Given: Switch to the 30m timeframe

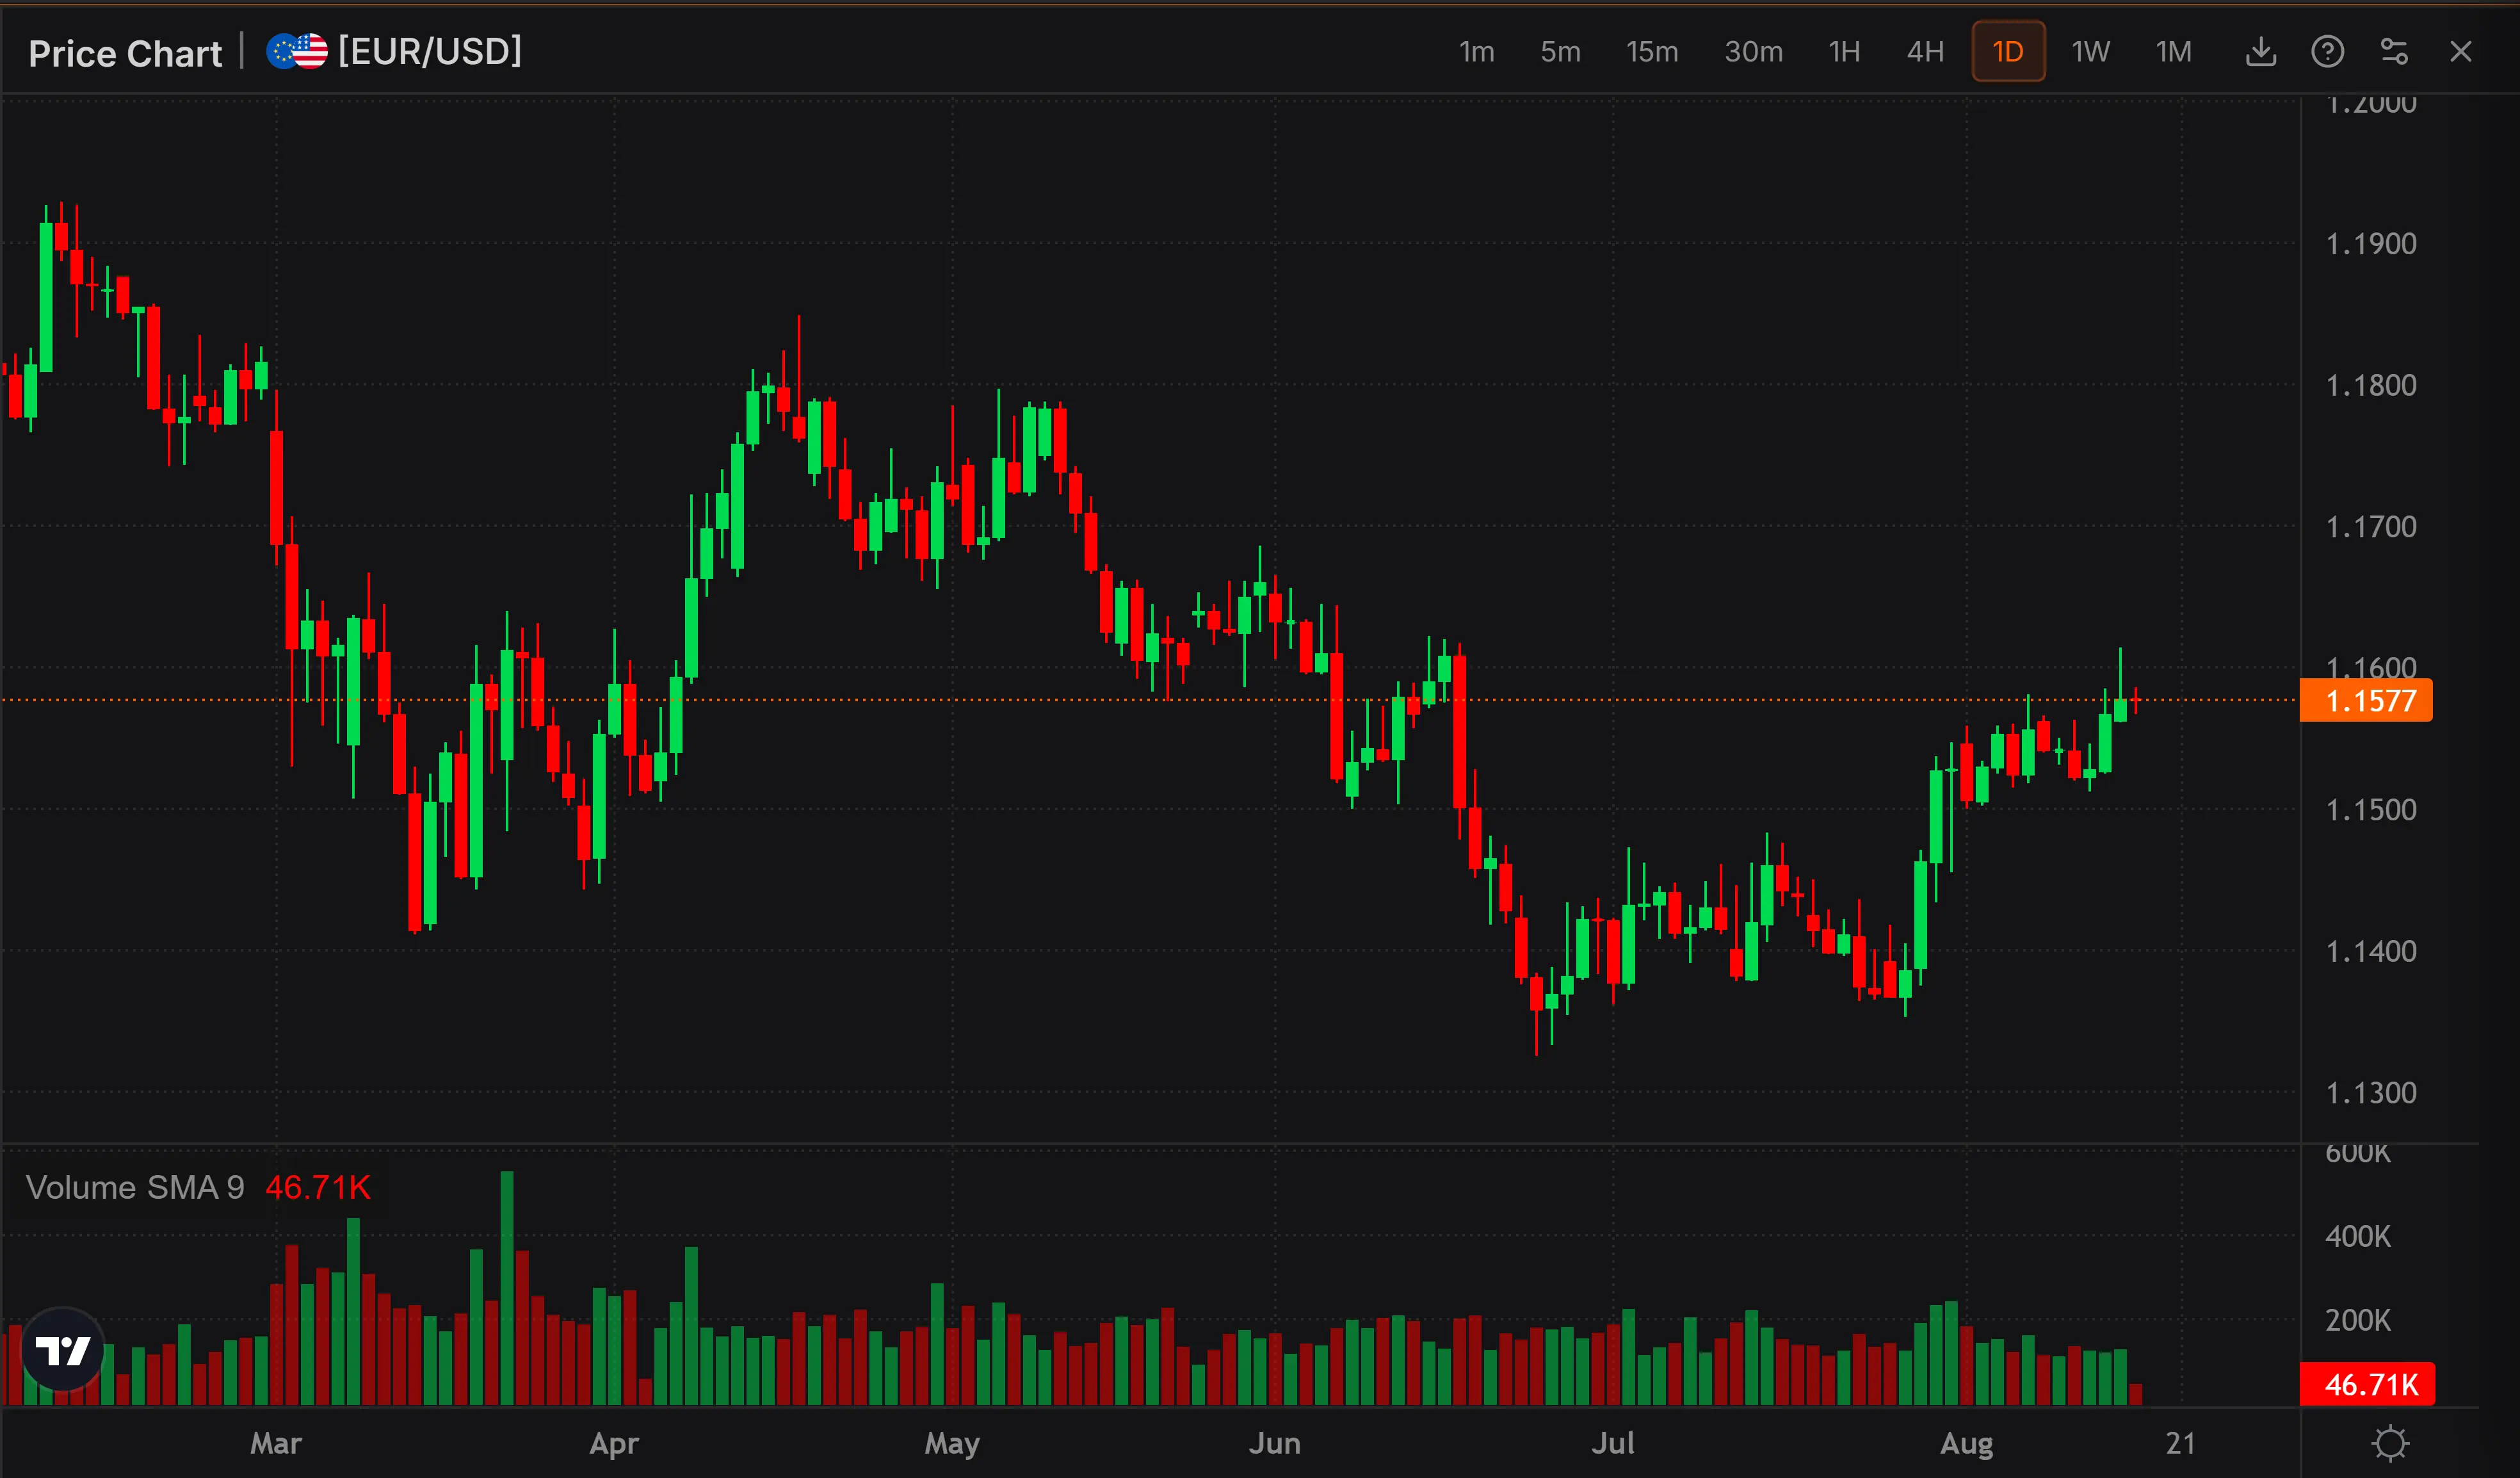Looking at the screenshot, I should pos(1753,51).
